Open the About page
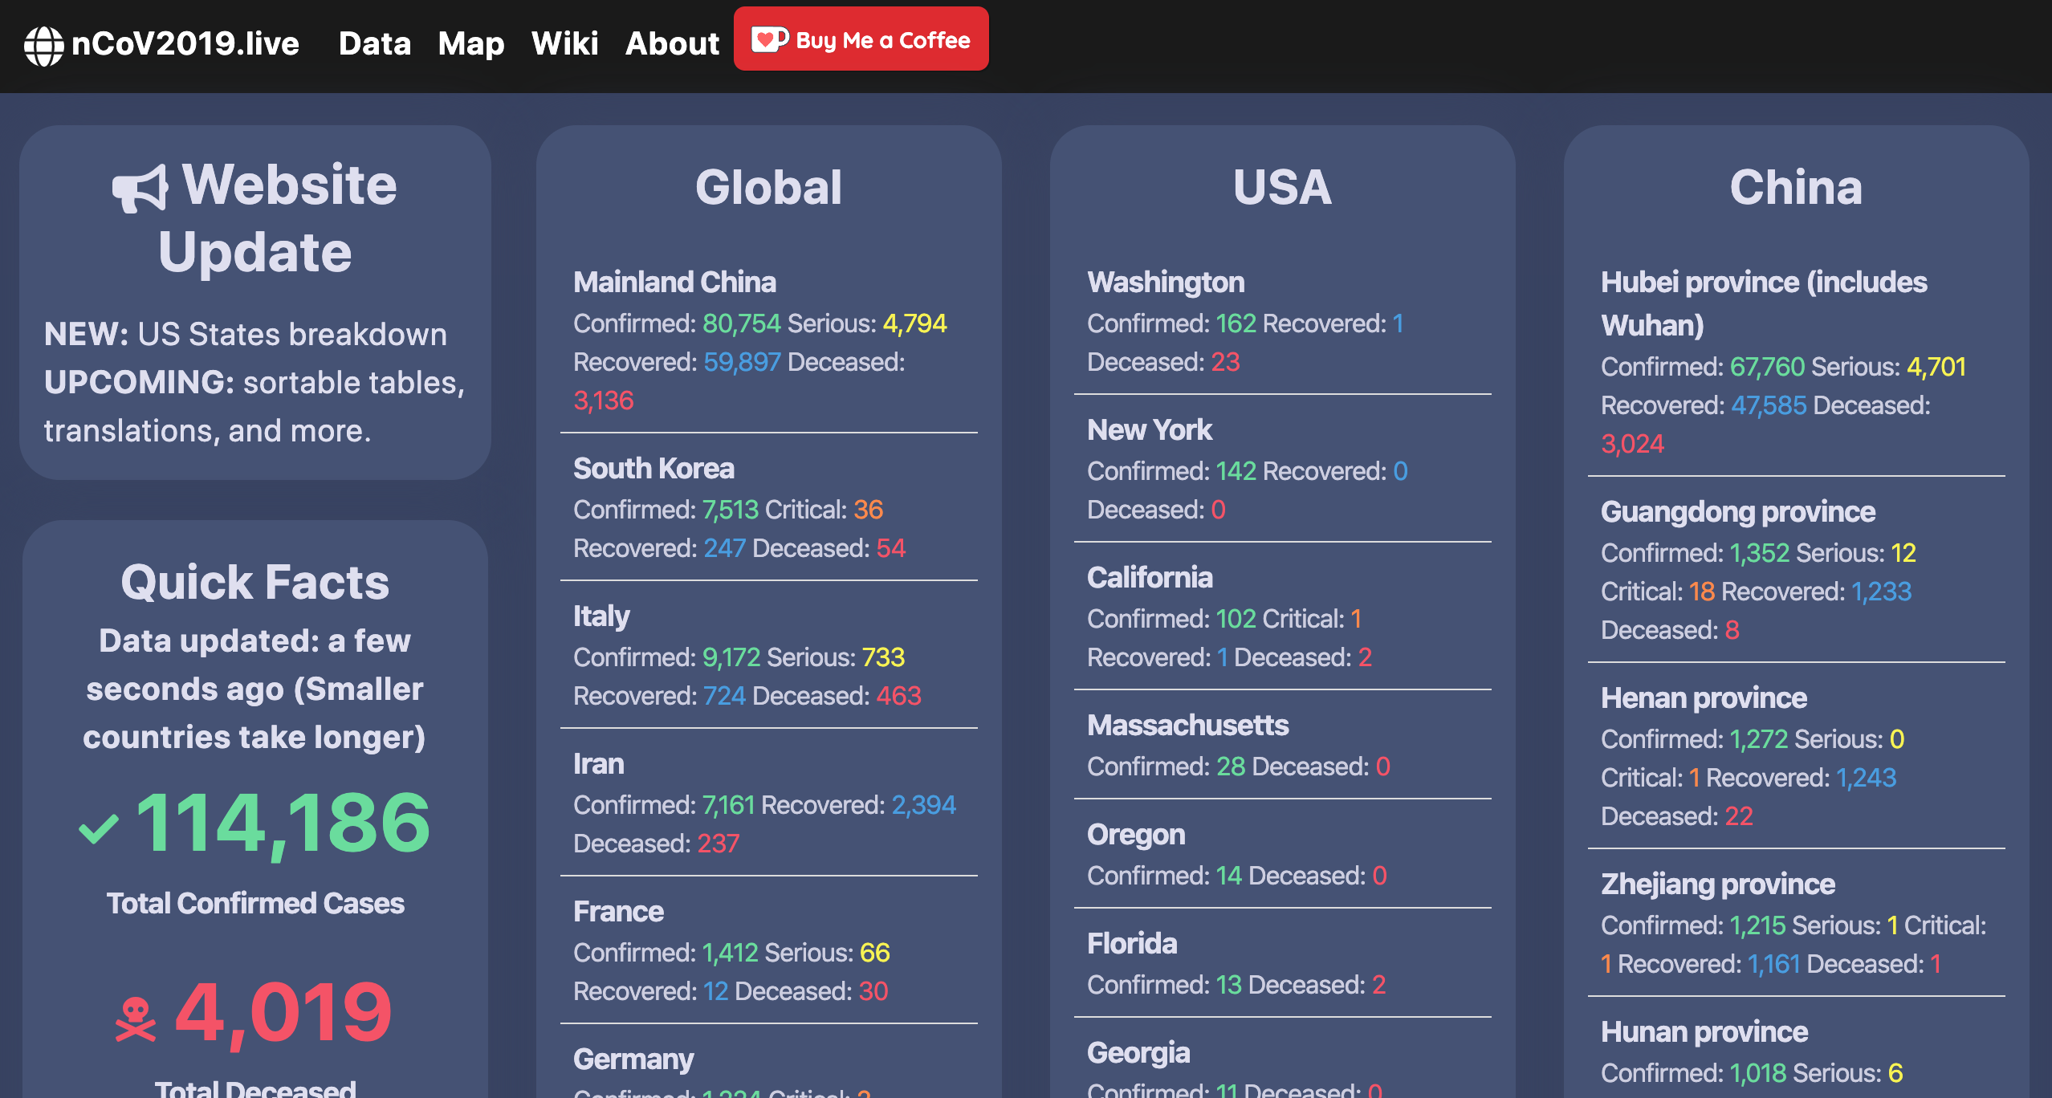This screenshot has height=1098, width=2052. click(x=672, y=43)
